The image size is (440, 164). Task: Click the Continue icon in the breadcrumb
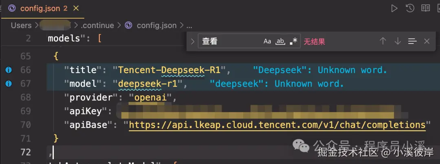tap(128, 26)
